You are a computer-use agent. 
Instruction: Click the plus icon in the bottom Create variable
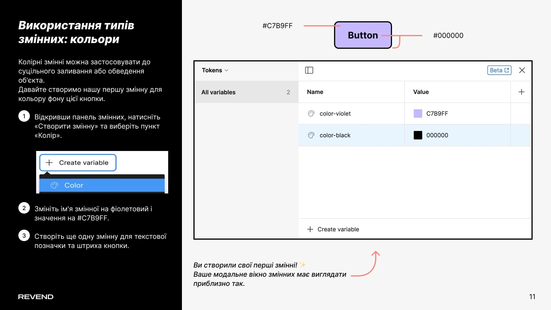pos(310,229)
